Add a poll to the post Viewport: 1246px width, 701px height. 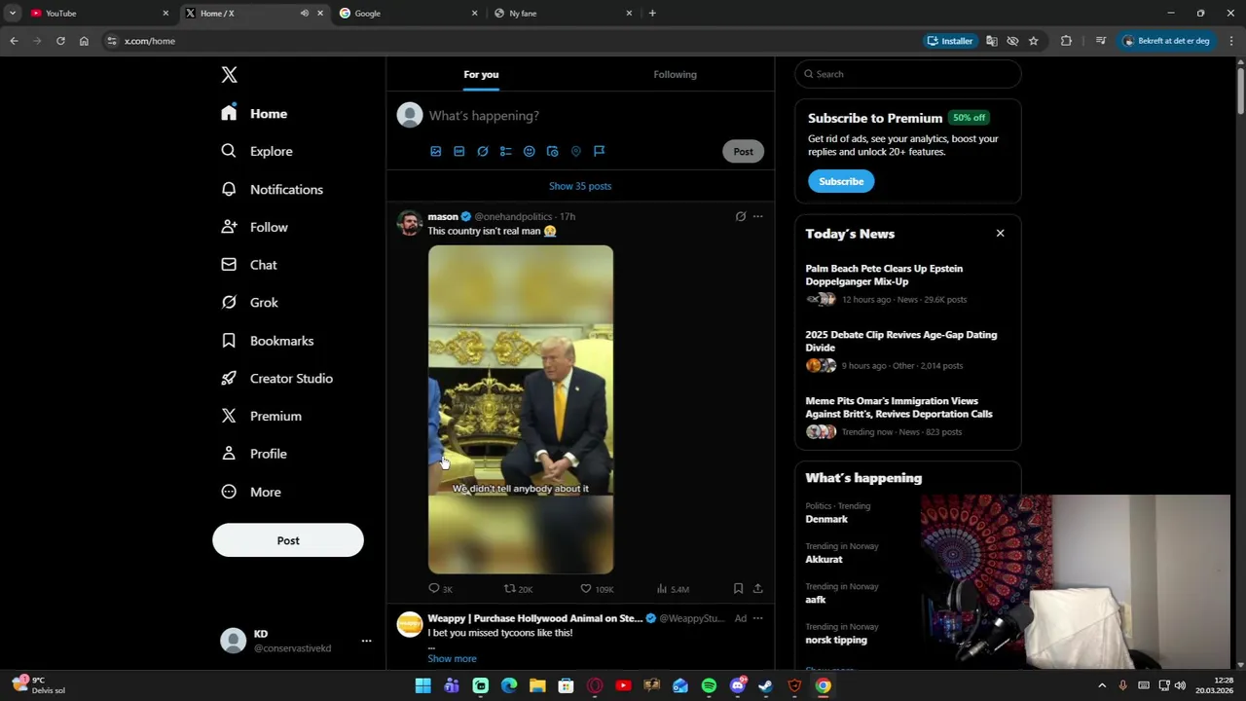point(506,151)
